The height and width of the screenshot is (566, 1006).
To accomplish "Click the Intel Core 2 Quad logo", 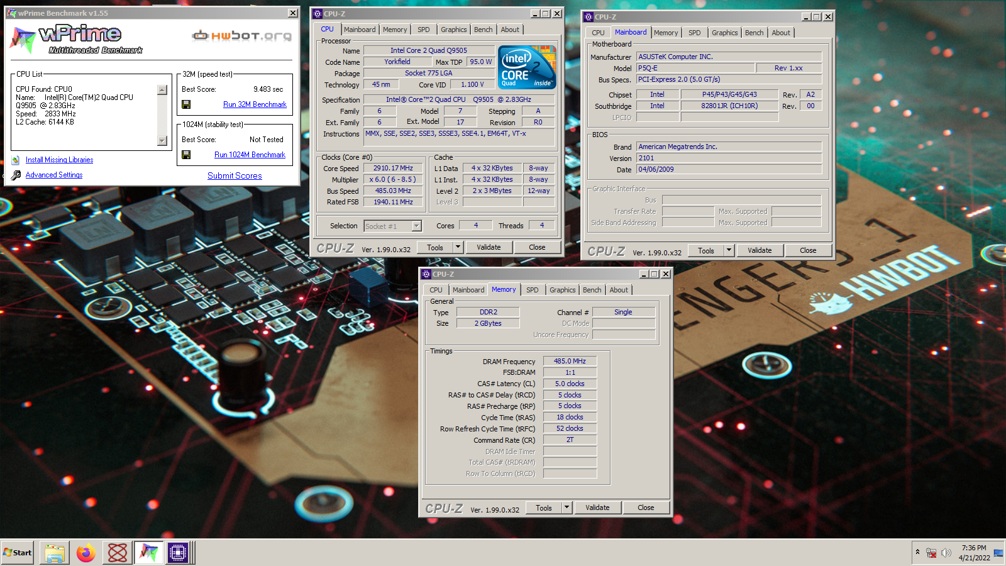I will point(527,67).
